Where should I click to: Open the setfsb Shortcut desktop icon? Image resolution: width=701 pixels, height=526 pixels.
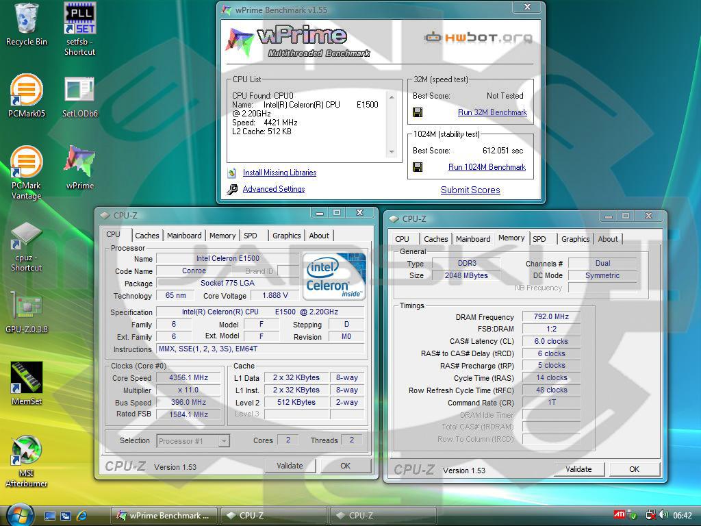(79, 29)
